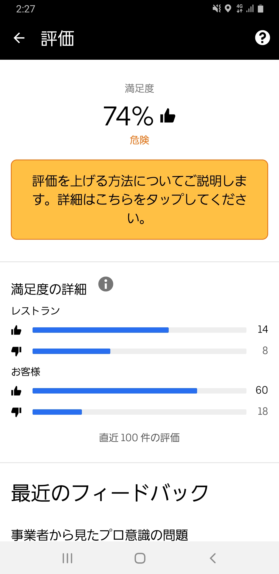This screenshot has height=574, width=279.
Task: Tap the 4G network indicator
Action: [x=239, y=8]
